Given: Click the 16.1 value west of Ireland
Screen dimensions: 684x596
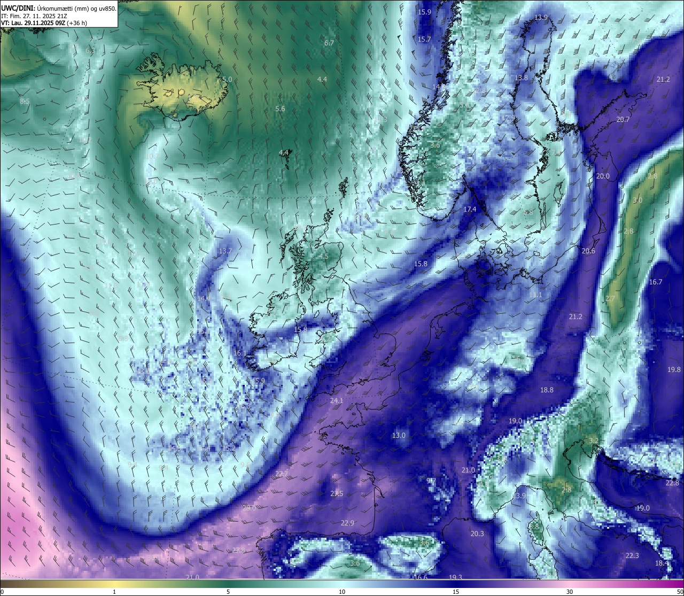Looking at the screenshot, I should click(240, 353).
